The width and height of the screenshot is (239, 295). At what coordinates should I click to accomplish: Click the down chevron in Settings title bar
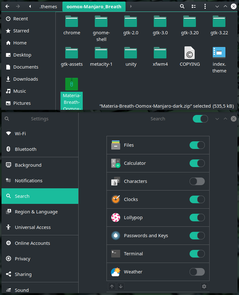(217, 119)
